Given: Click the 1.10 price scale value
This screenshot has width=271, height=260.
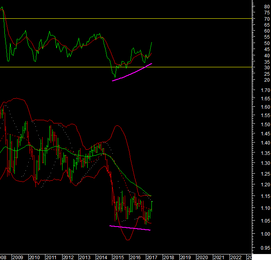Looking at the screenshot, I should point(265,208).
